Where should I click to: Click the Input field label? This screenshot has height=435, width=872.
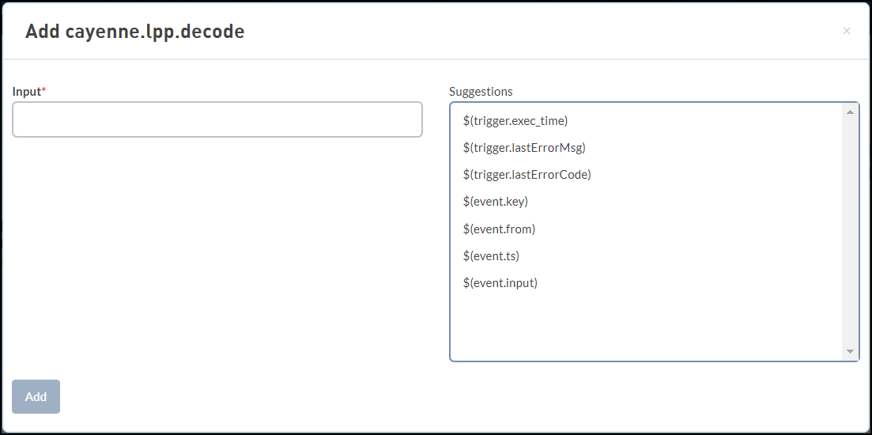click(x=27, y=92)
